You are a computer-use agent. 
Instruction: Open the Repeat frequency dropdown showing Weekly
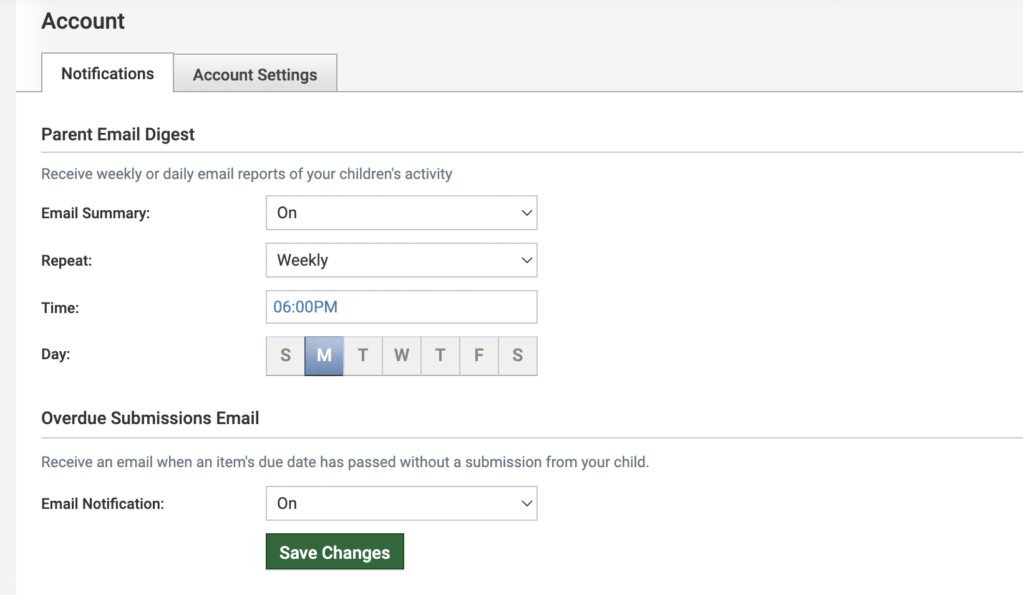point(401,260)
